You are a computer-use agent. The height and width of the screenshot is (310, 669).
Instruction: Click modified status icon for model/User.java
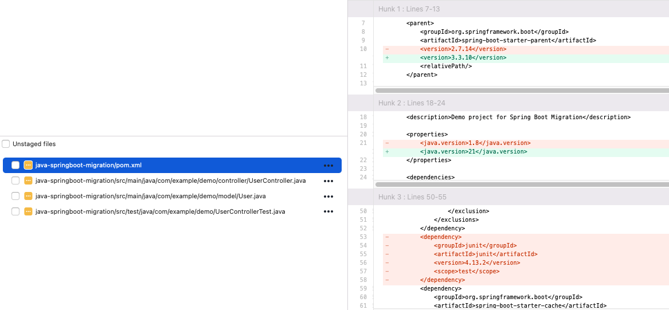(x=28, y=196)
